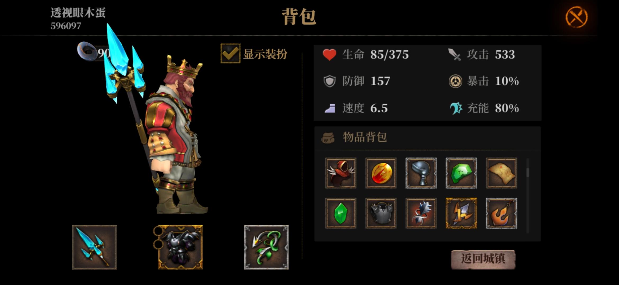Close the backpack with the crossed-swords button
The width and height of the screenshot is (619, 285).
577,17
